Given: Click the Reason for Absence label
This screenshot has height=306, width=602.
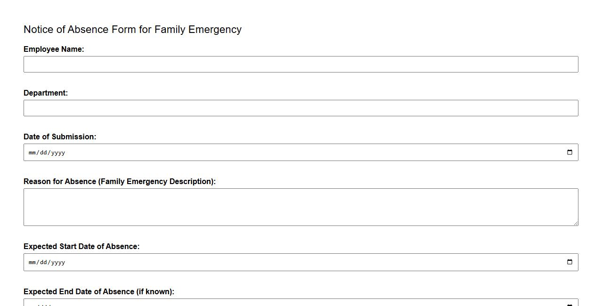Looking at the screenshot, I should click(x=119, y=181).
